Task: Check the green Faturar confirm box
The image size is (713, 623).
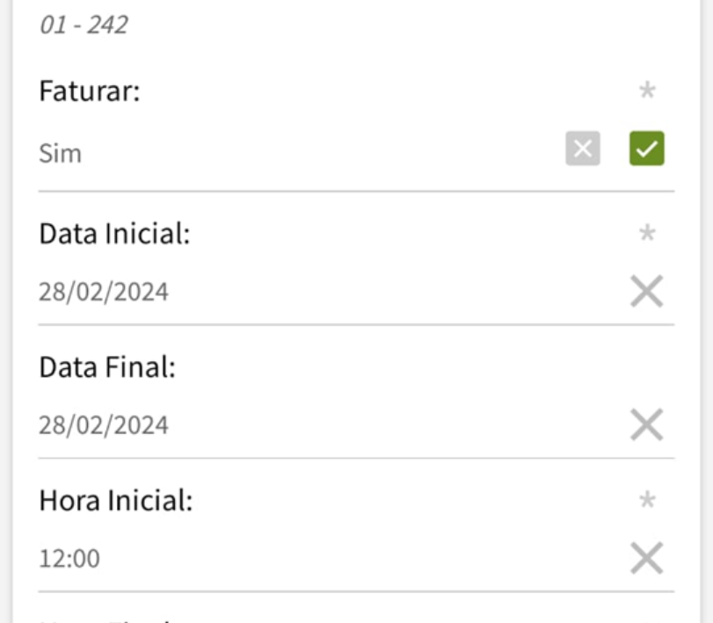Action: (647, 150)
